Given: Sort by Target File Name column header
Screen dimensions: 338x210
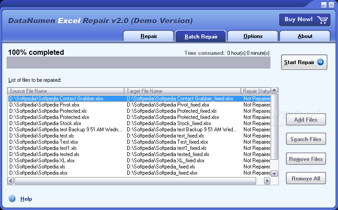Looking at the screenshot, I should [x=182, y=91].
